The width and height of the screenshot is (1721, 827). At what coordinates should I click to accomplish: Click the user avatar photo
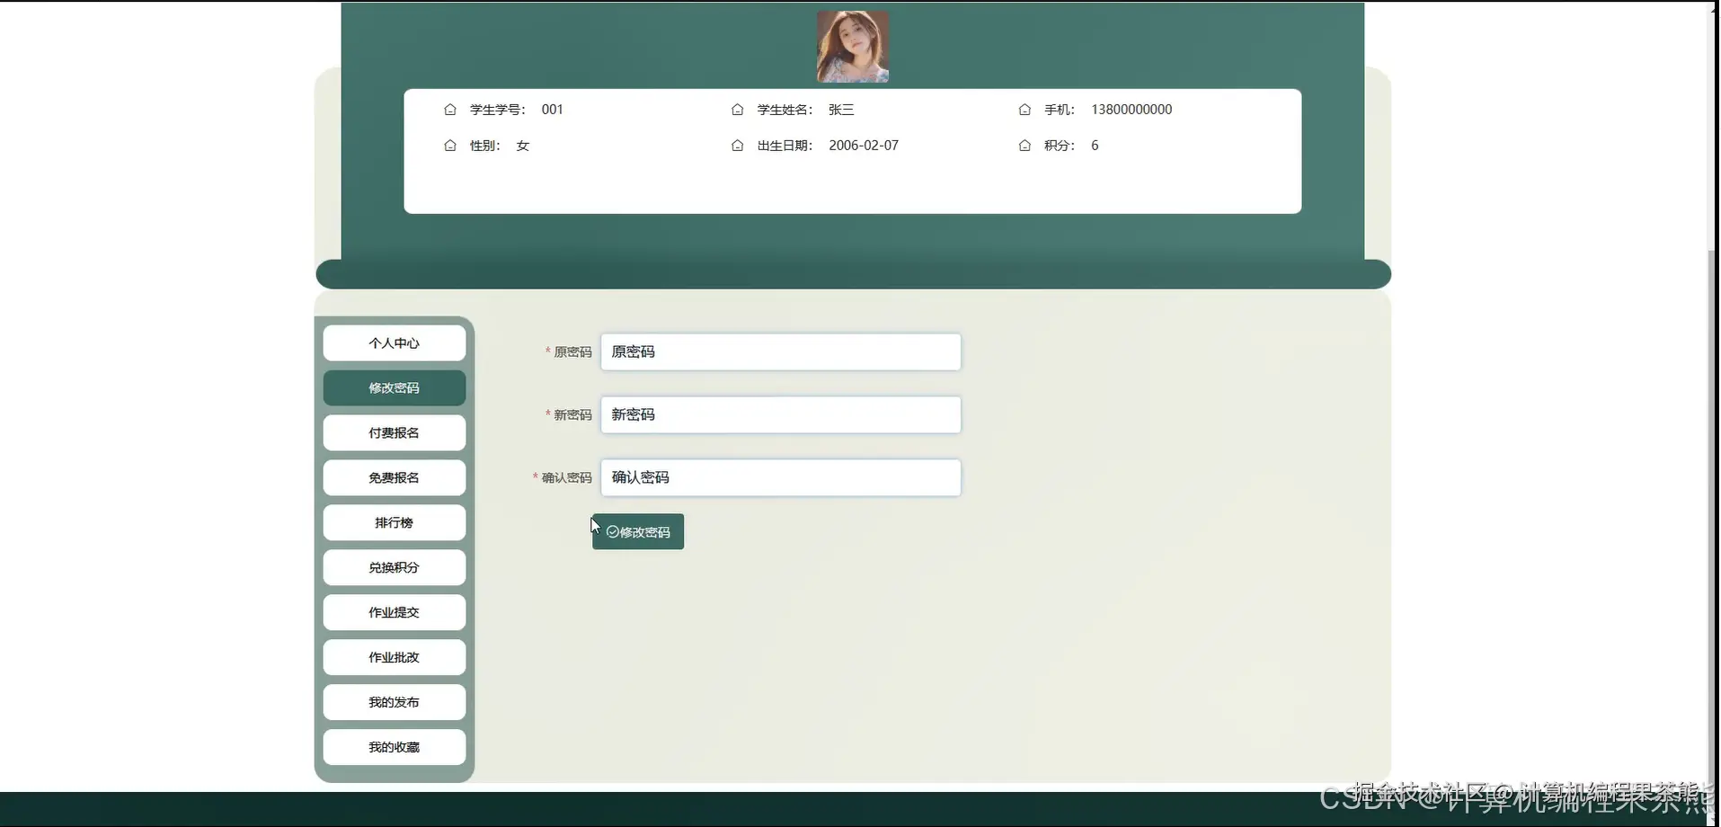[x=853, y=47]
